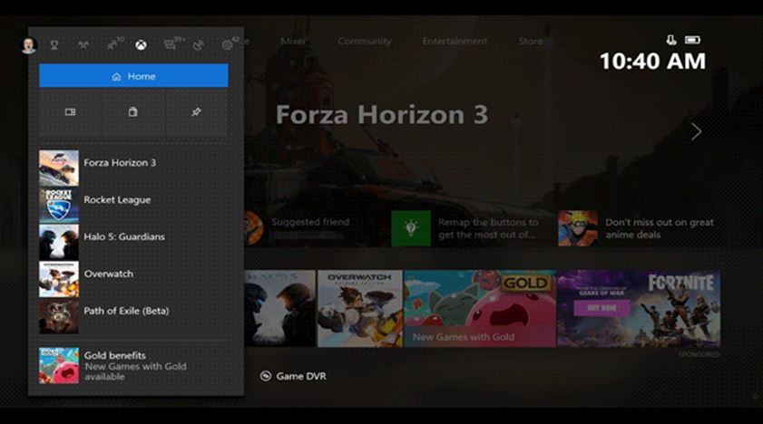Check the microphone status icon
Viewport: 763px width, 424px height.
point(671,40)
